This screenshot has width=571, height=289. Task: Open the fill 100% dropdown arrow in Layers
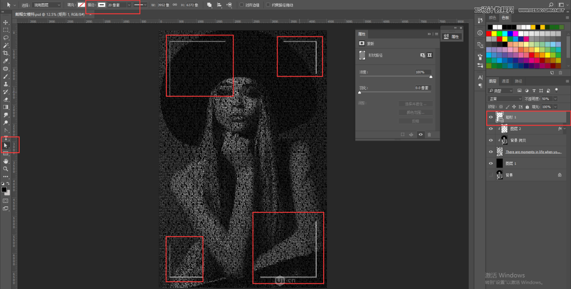555,107
